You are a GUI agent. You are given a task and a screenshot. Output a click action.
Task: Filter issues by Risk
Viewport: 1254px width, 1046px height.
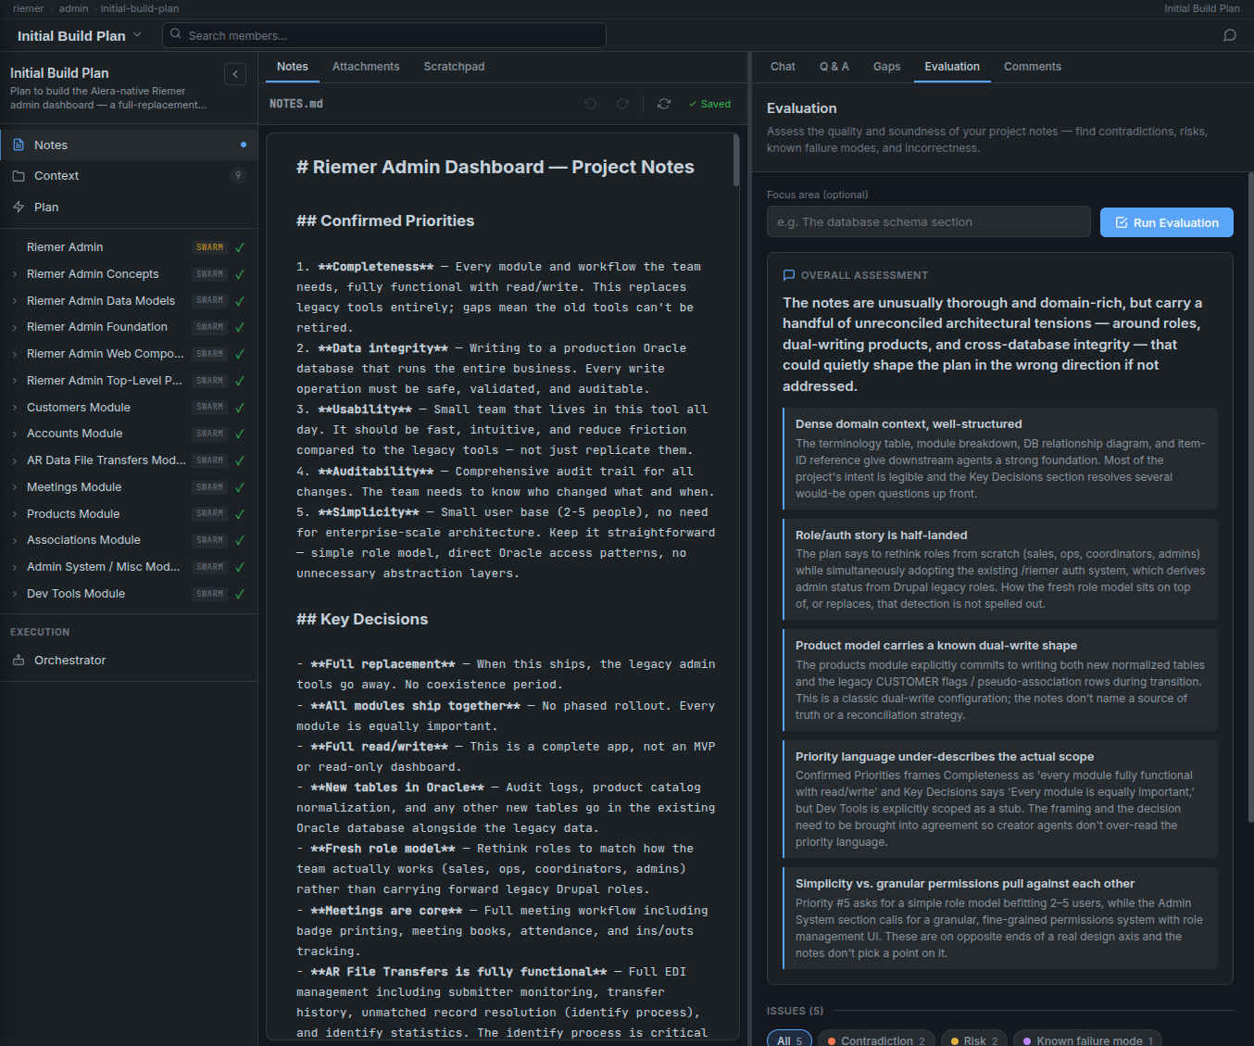coord(974,1040)
